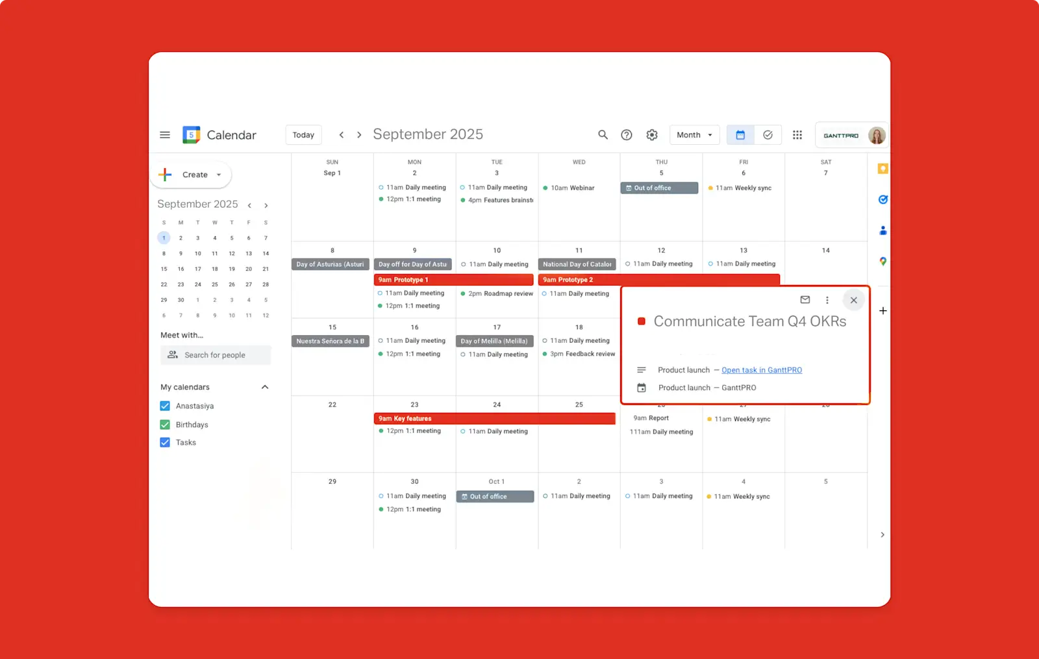Collapse the My calendars section

(265, 387)
